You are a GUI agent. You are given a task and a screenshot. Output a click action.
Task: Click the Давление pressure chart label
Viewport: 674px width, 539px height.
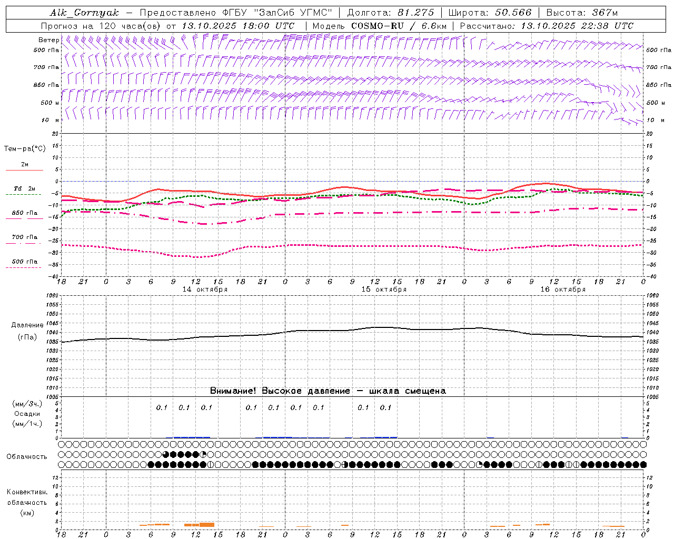(27, 325)
